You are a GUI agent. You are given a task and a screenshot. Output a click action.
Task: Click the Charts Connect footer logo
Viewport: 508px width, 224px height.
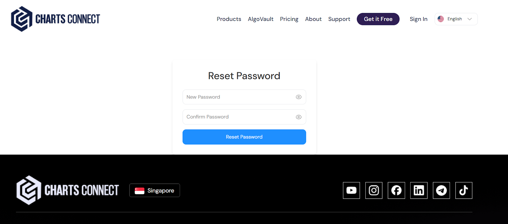[68, 190]
